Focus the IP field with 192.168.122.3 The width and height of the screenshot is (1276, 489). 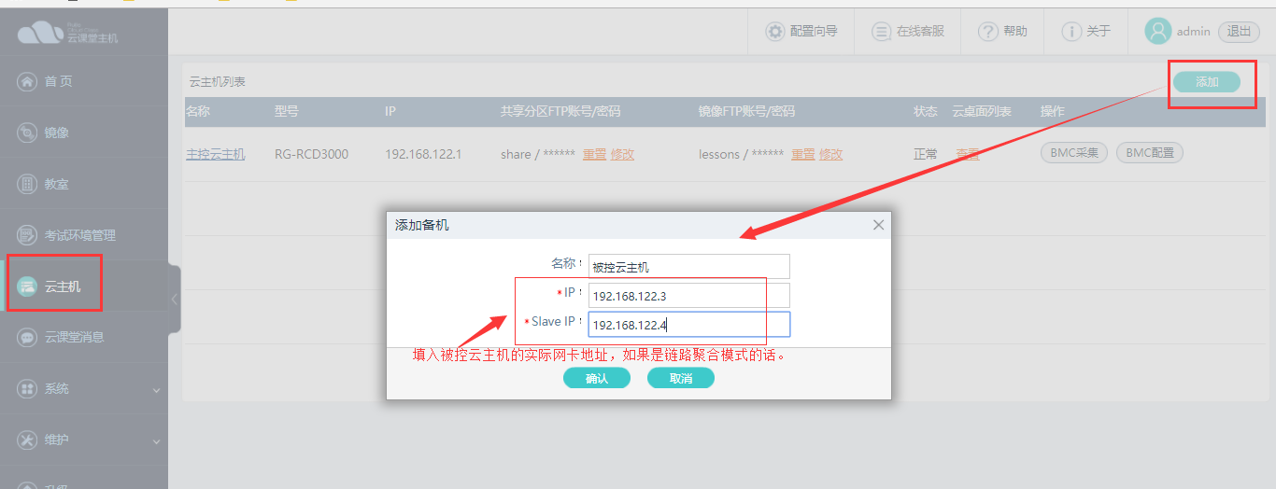tap(688, 296)
